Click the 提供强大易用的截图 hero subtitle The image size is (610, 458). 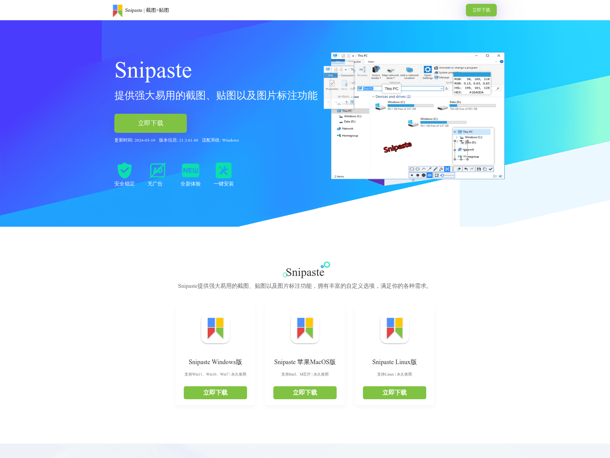[x=216, y=95]
